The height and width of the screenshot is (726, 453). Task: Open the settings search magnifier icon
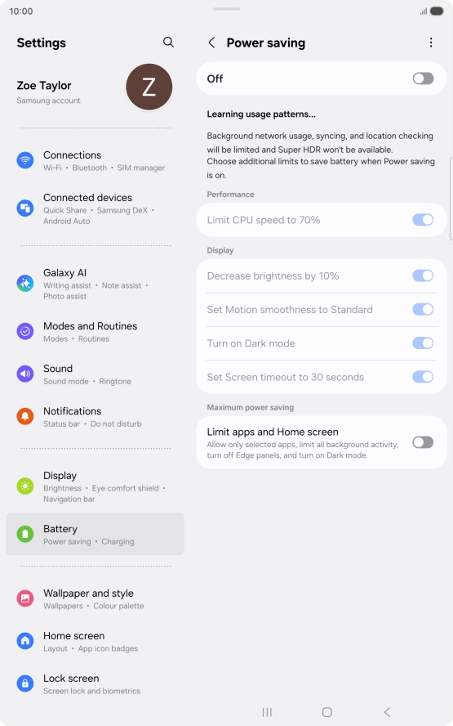168,43
